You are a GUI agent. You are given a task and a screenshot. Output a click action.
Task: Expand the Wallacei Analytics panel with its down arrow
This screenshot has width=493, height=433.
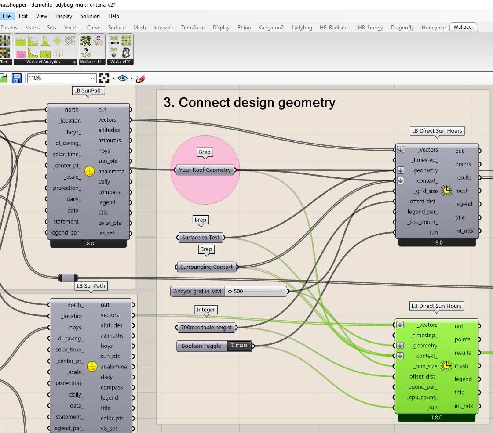[x=75, y=62]
